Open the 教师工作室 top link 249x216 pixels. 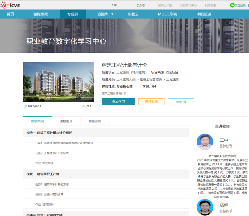[165, 5]
